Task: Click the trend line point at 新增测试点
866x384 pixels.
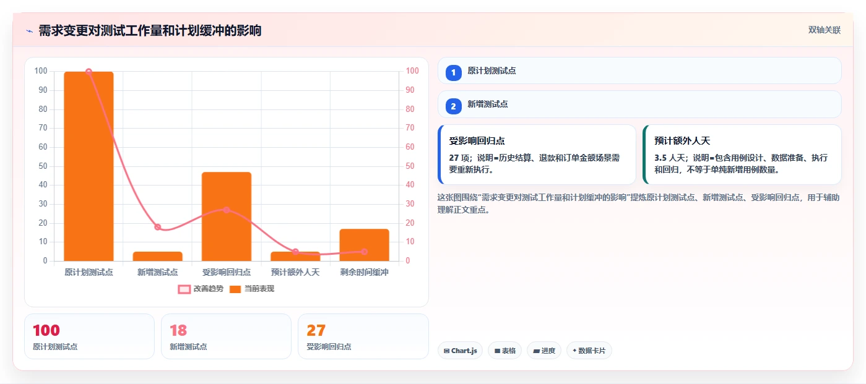Action: pyautogui.click(x=157, y=227)
